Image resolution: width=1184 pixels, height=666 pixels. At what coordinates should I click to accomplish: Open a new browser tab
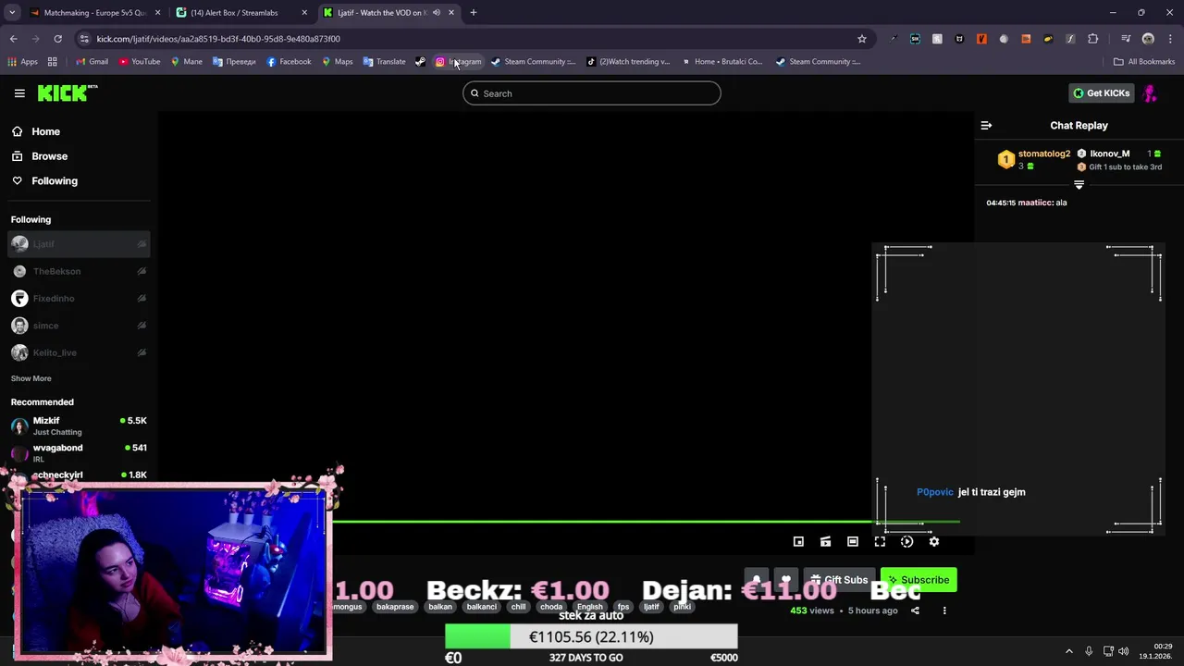pyautogui.click(x=474, y=13)
